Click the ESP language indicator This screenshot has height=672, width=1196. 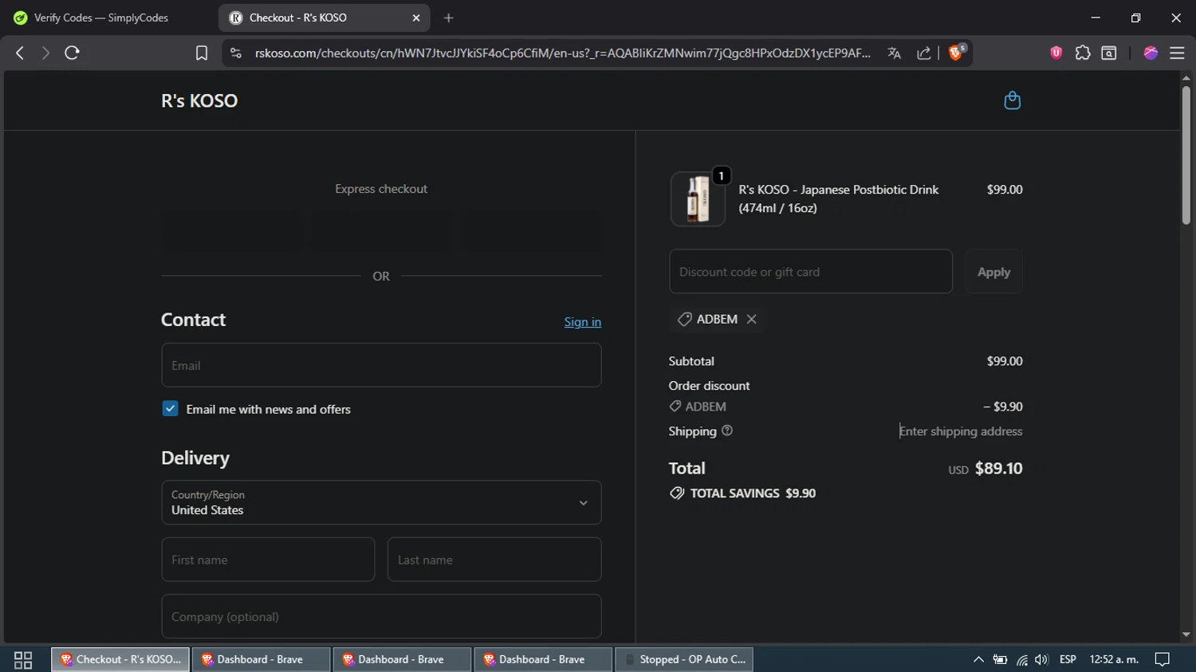(x=1068, y=659)
